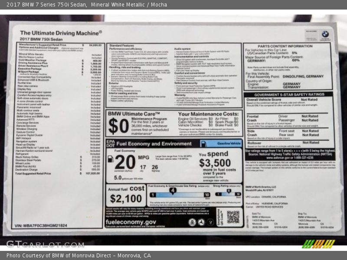Click the page title '2017 BMW 7 Series 750i Sedan'
Viewport: 347px width, 260px height.
tap(46, 5)
